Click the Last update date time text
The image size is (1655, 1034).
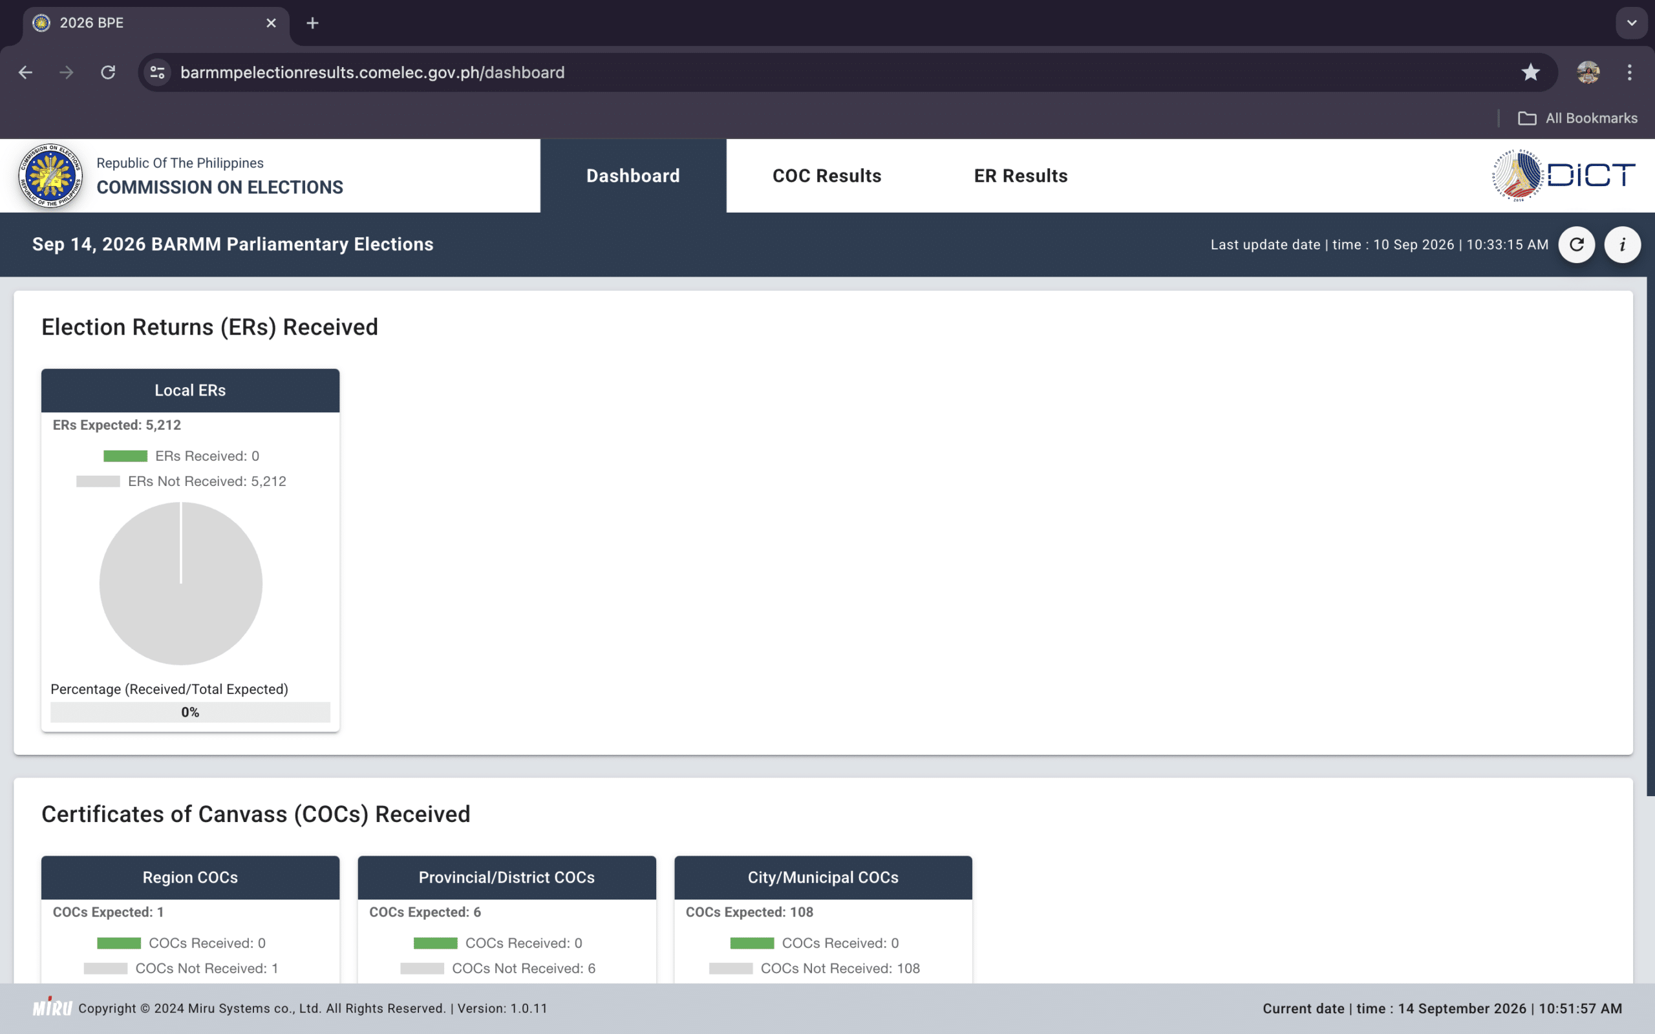pos(1380,245)
